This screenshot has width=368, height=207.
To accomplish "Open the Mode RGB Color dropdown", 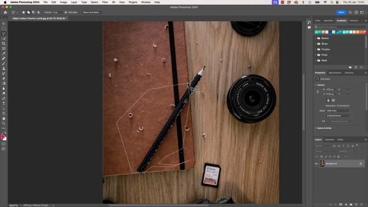I will point(338,111).
